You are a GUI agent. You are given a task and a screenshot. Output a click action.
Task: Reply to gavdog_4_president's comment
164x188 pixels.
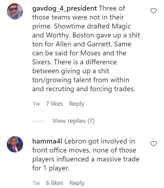pos(77,104)
